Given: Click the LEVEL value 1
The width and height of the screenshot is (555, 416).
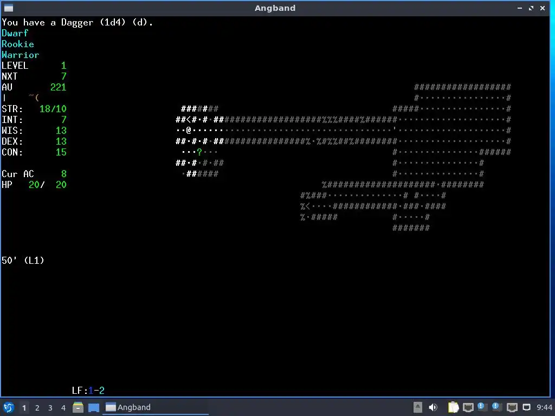Looking at the screenshot, I should tap(64, 66).
